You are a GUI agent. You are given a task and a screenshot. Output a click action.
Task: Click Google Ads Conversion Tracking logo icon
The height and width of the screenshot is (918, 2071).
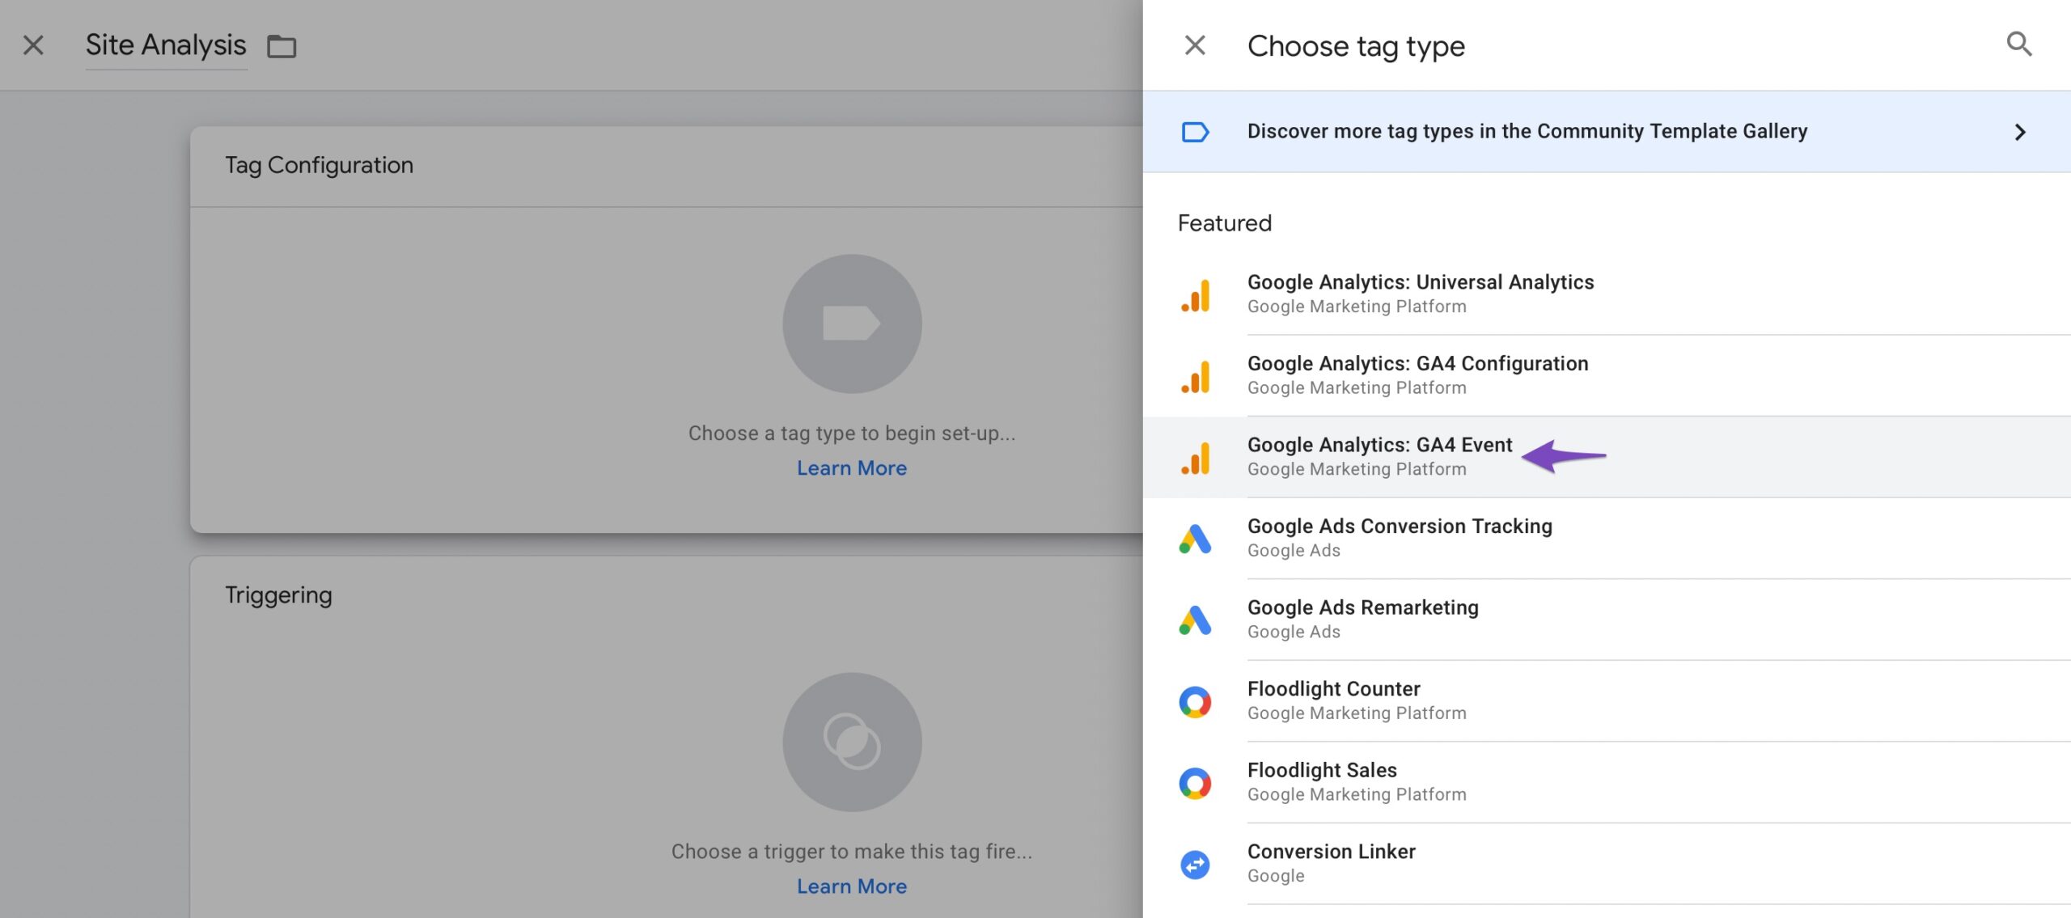point(1195,539)
